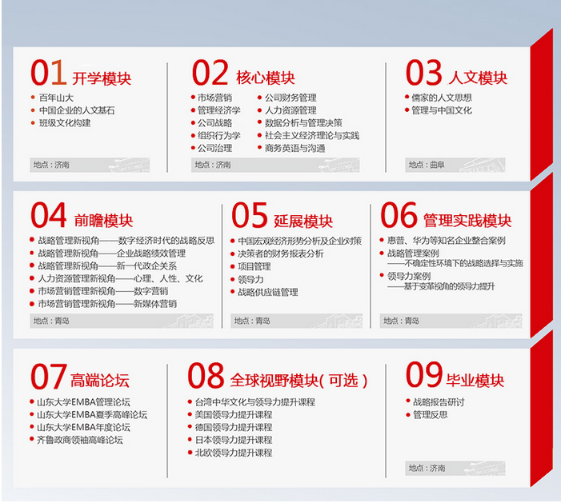The height and width of the screenshot is (503, 561).
Task: Click 数据分析与管理决策 course item
Action: [x=303, y=123]
